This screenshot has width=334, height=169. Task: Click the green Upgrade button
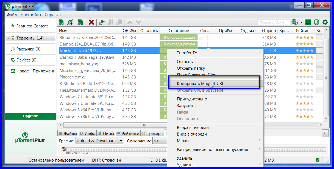(30, 116)
